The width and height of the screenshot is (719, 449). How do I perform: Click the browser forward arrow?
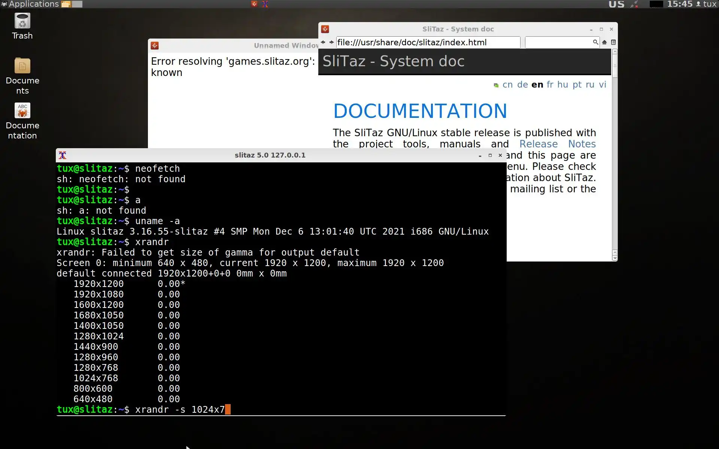(x=331, y=42)
